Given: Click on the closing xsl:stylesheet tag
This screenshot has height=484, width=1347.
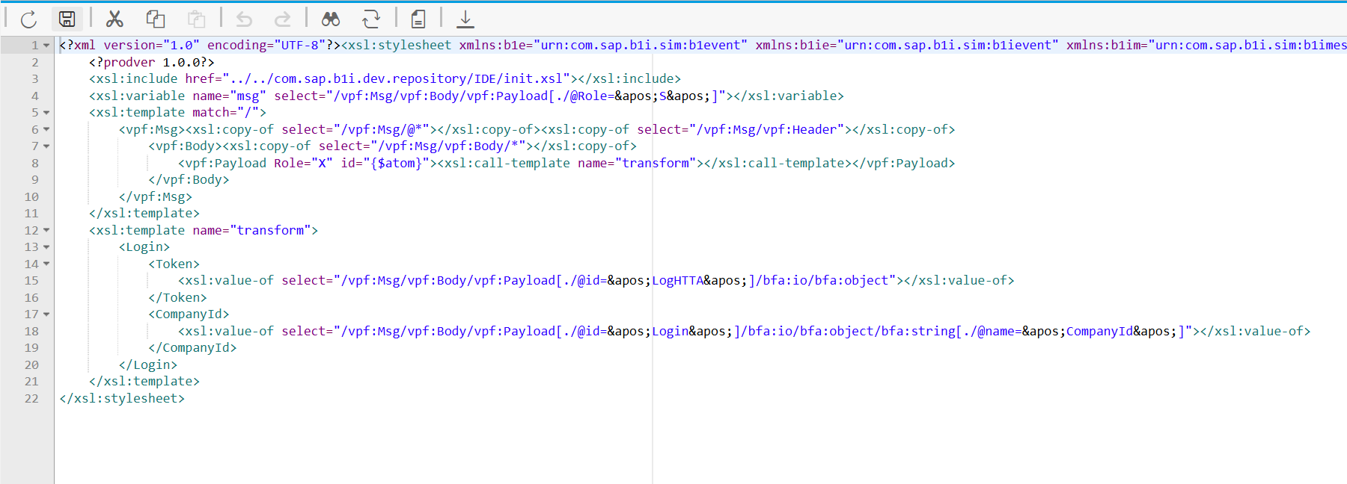Looking at the screenshot, I should coord(122,399).
